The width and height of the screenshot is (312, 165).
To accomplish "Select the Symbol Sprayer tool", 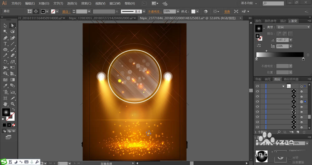I will 5,92.
